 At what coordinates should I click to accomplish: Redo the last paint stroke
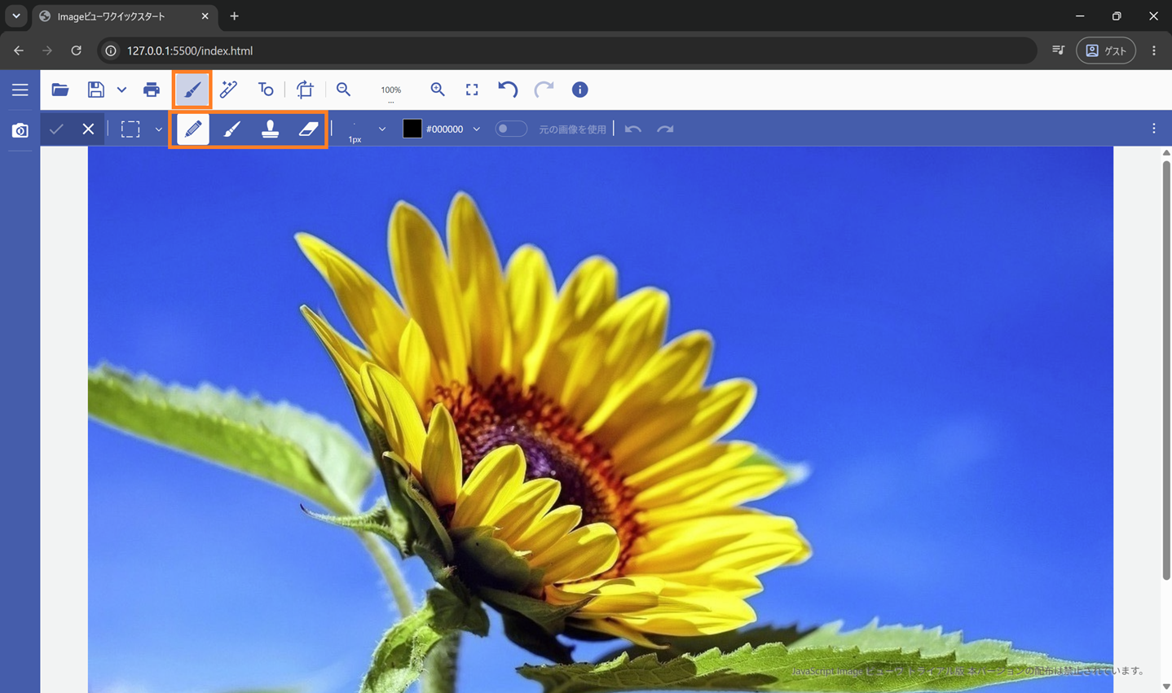pyautogui.click(x=665, y=129)
